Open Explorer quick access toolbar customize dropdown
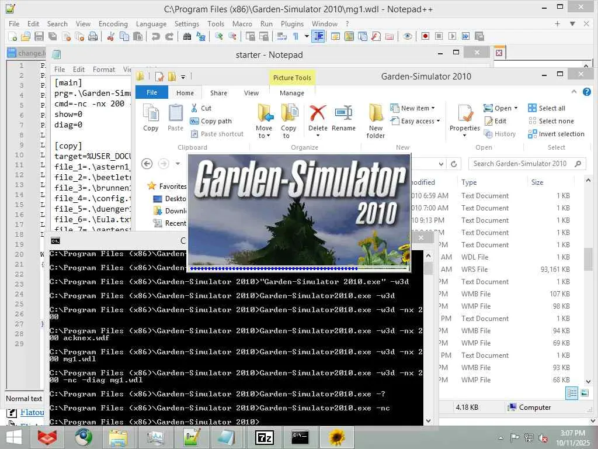 (x=183, y=77)
